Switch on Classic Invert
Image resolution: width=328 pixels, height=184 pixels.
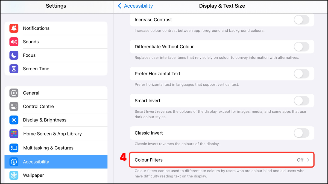(301, 133)
